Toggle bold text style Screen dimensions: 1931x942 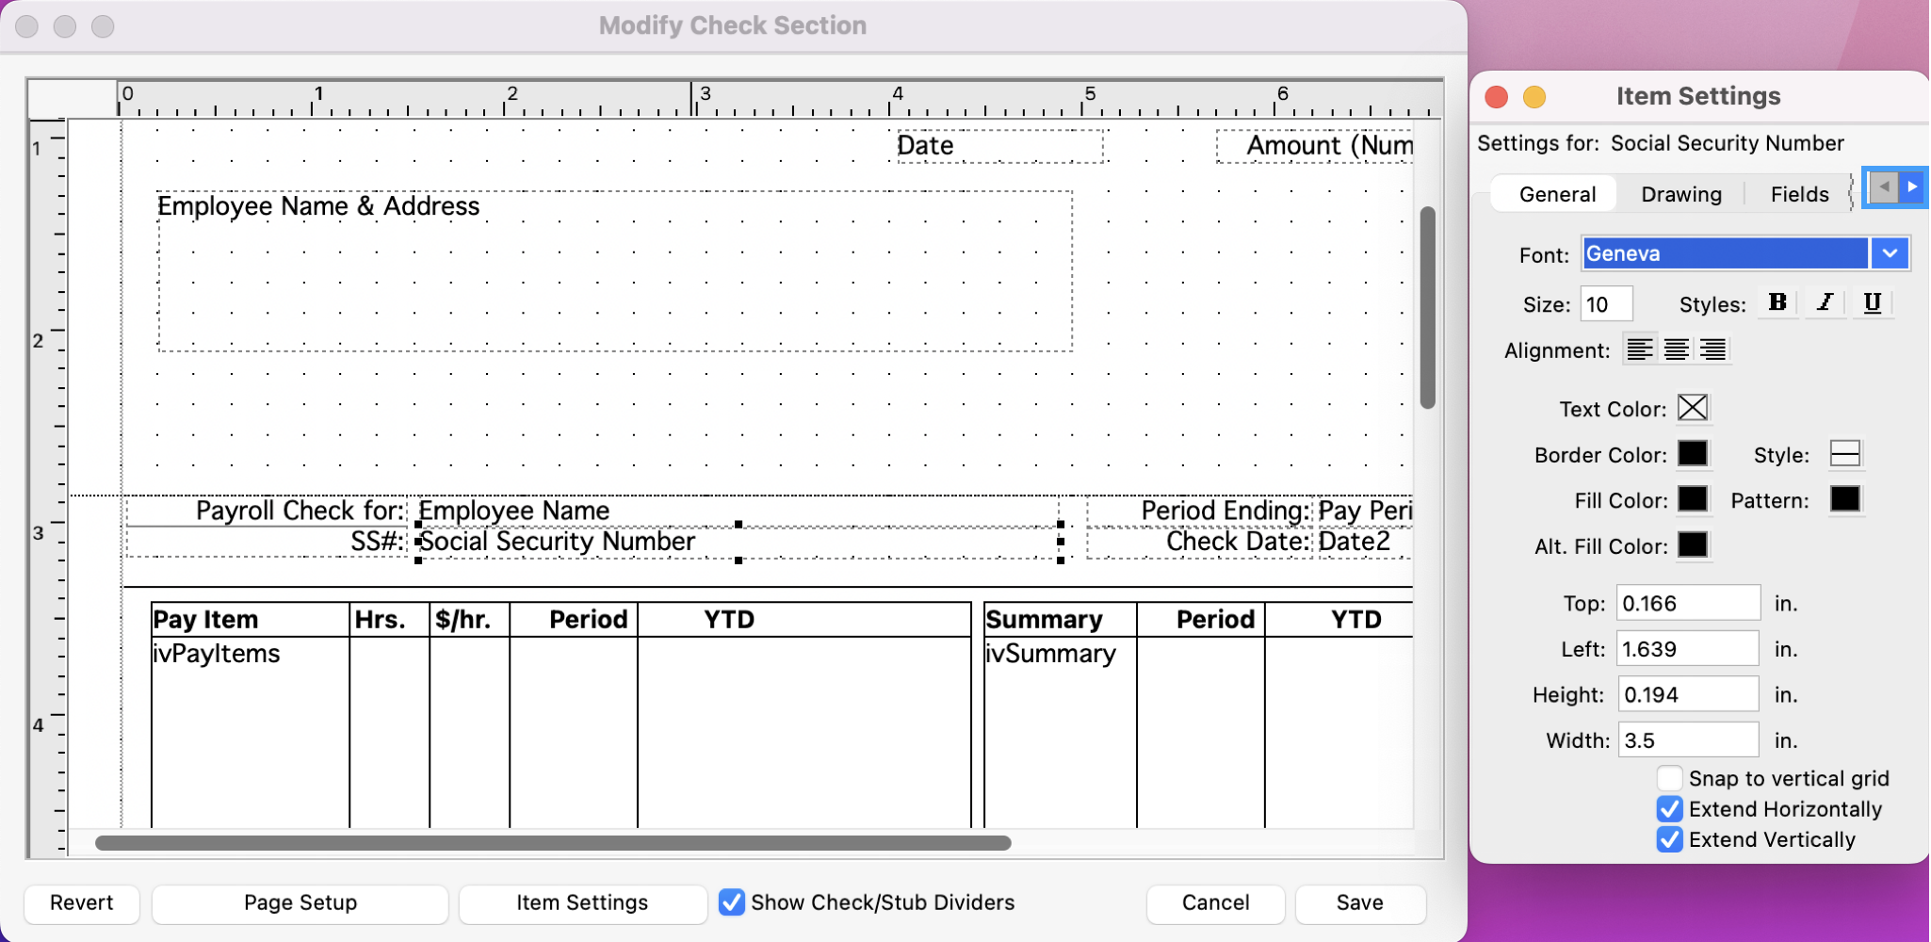(x=1777, y=303)
